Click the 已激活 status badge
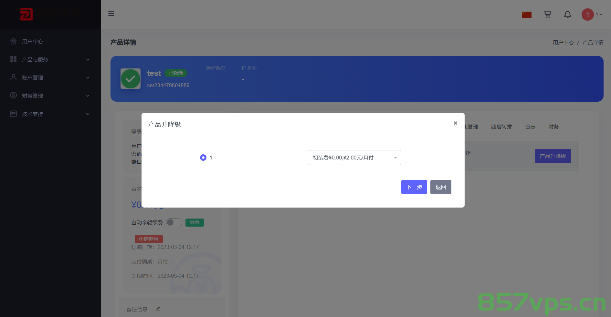Viewport: 611px width, 317px height. pyautogui.click(x=176, y=73)
